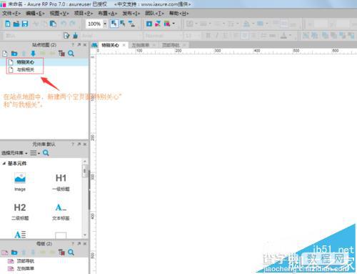Search pages with sitemap magnifier icon

click(71, 54)
